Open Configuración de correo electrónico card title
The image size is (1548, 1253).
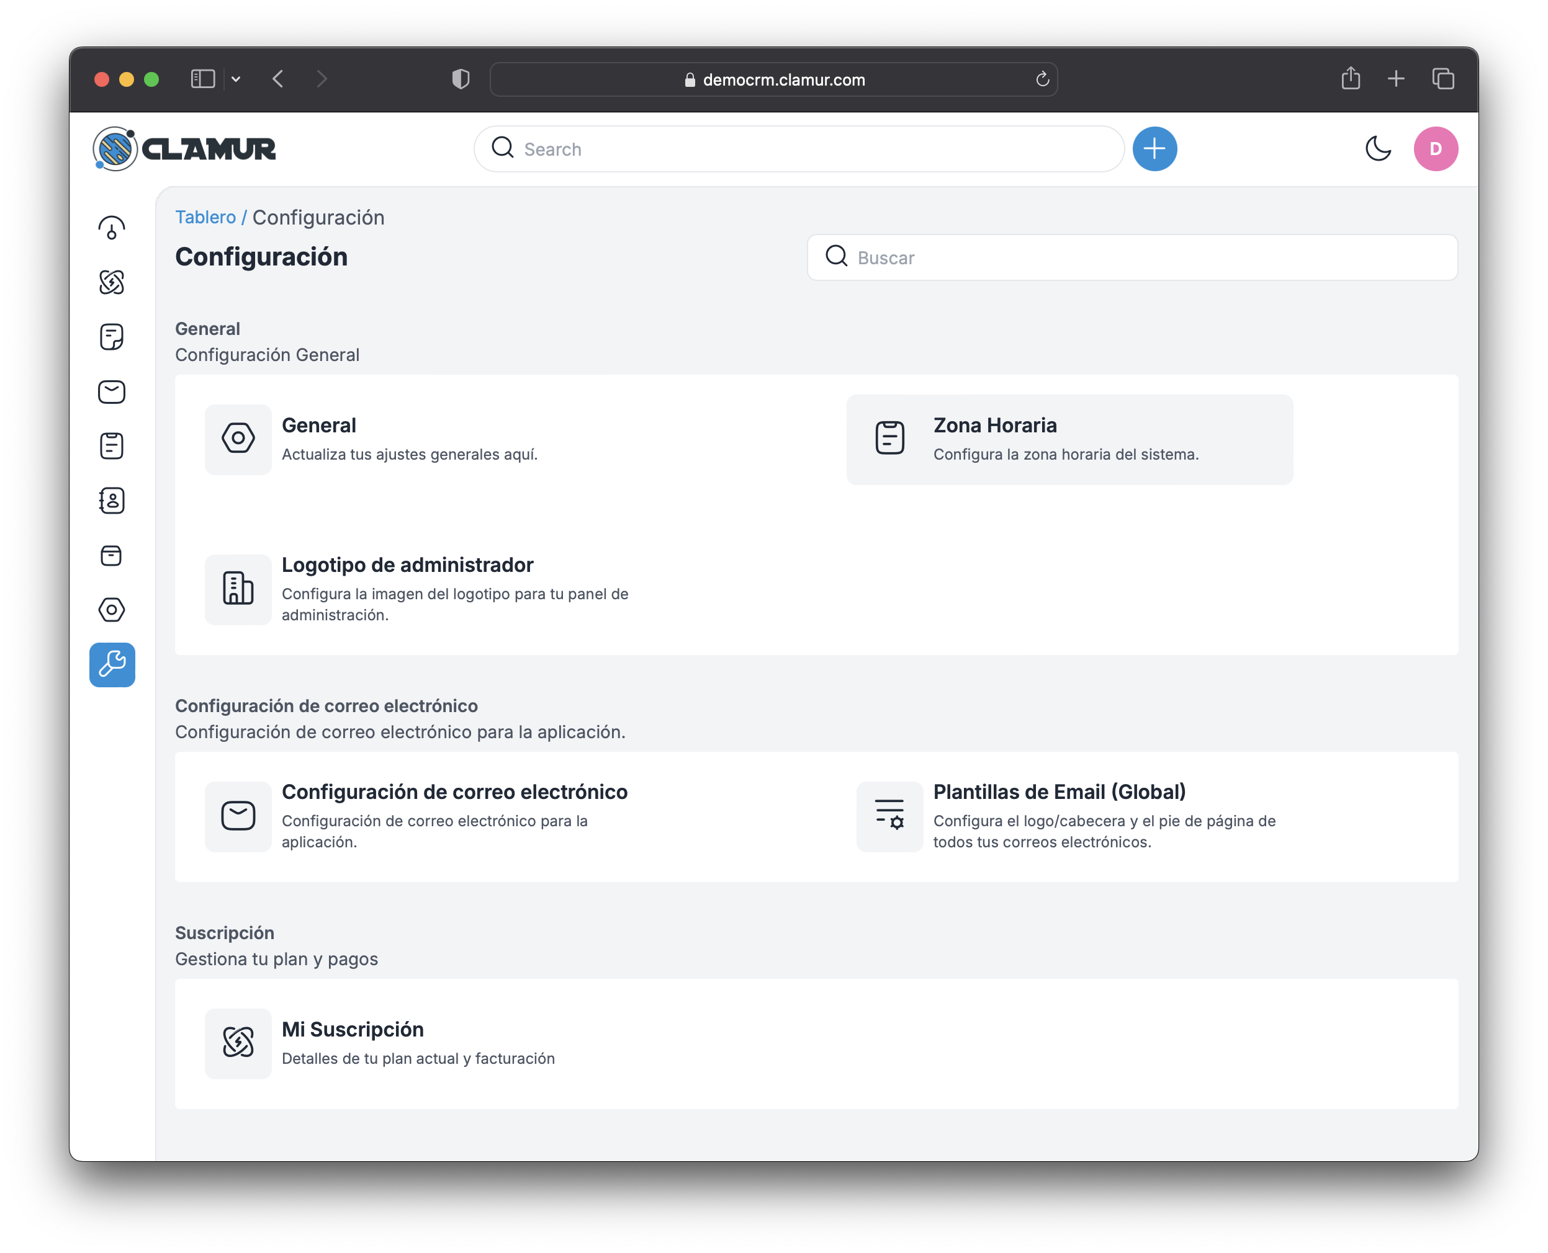tap(454, 791)
